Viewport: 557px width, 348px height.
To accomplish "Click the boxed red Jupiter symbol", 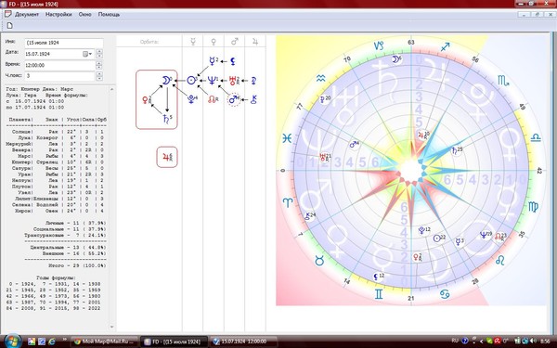I will (167, 157).
